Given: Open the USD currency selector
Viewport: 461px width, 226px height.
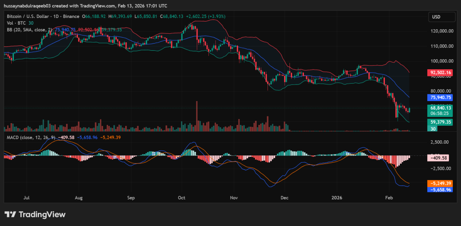Looking at the screenshot, I should [436, 17].
